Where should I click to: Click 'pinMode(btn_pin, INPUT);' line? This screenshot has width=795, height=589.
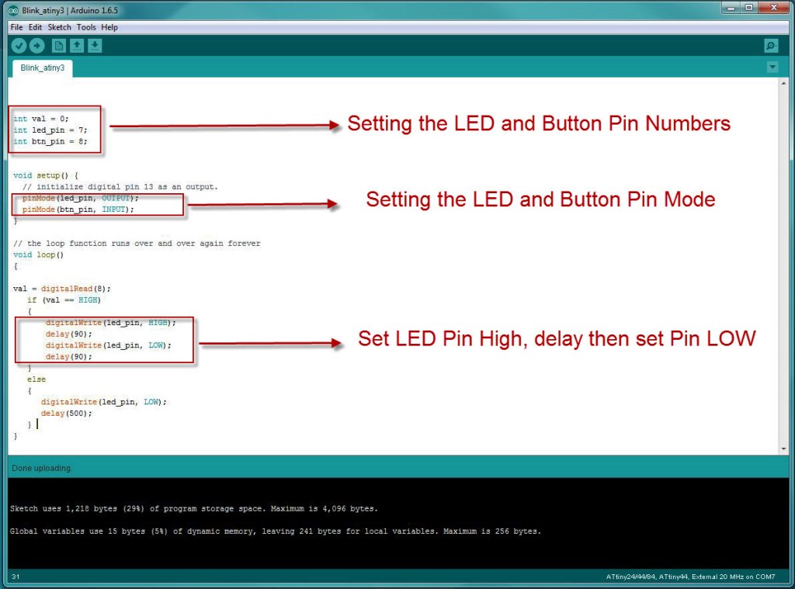tap(78, 210)
